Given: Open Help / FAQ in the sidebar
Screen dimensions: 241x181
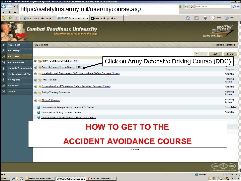Looking at the screenshot, I should (x=17, y=45).
